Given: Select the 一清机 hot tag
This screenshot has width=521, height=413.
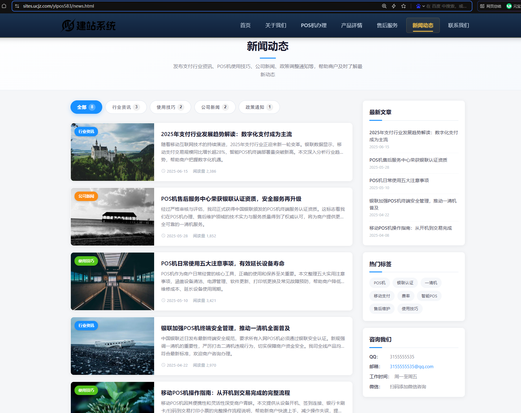Looking at the screenshot, I should (x=431, y=283).
